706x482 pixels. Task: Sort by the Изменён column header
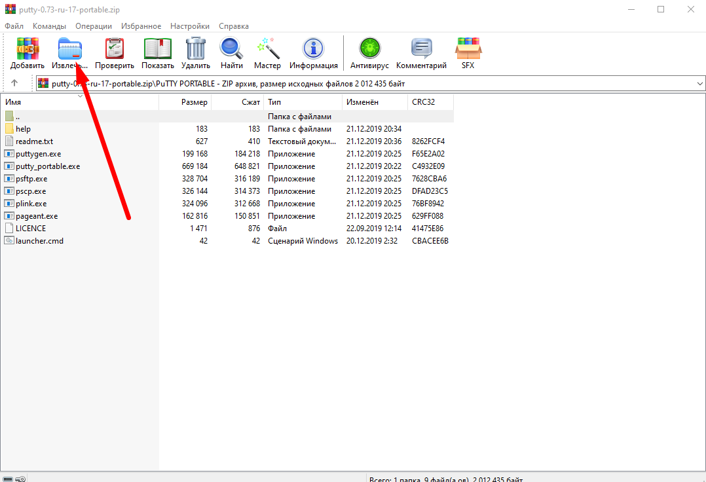375,102
